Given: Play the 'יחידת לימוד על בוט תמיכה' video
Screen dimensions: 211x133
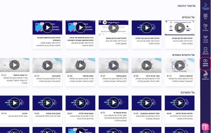Looking at the screenshot, I should (180, 28).
